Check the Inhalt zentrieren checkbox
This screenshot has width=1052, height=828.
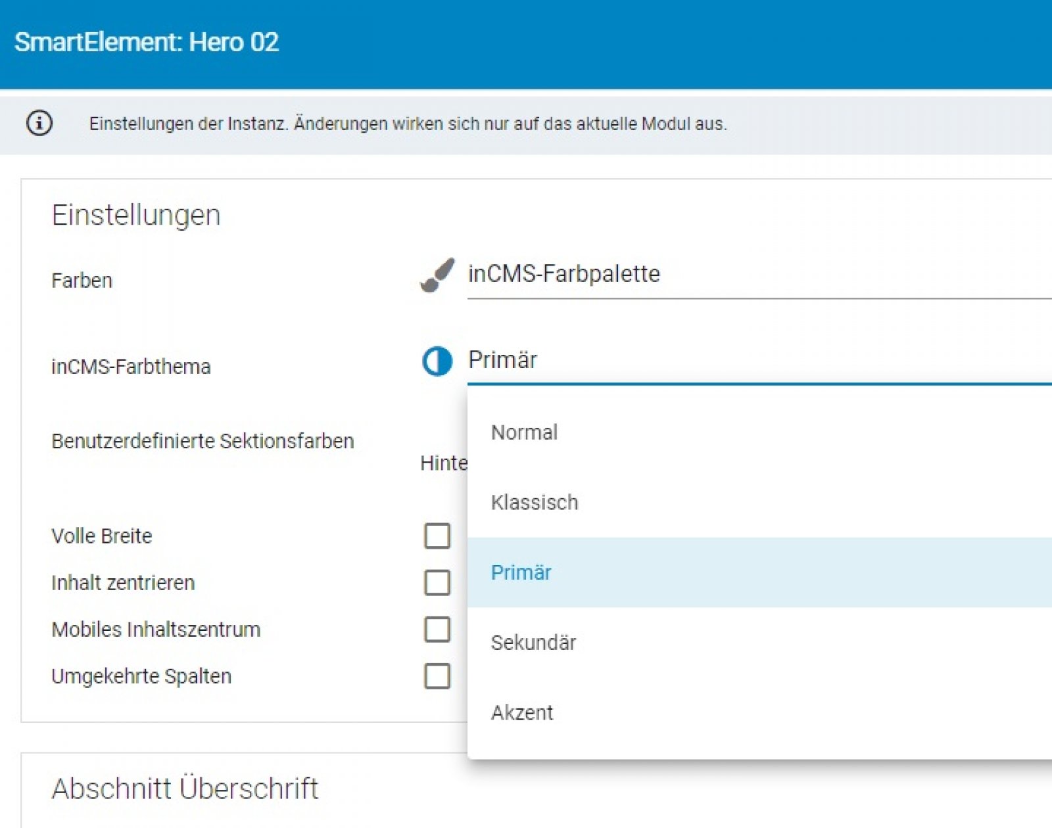437,583
